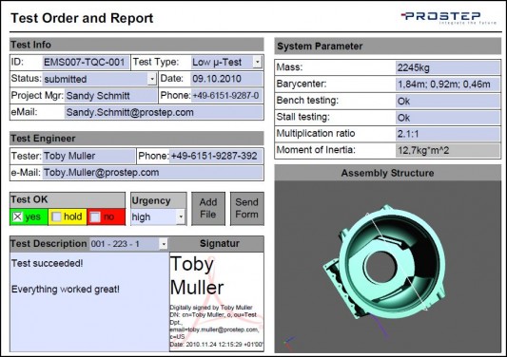Click the Send Form button
The width and height of the screenshot is (507, 357).
[246, 209]
